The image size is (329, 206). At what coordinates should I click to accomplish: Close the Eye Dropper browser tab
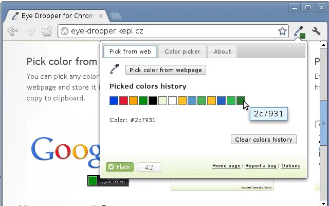coord(101,16)
